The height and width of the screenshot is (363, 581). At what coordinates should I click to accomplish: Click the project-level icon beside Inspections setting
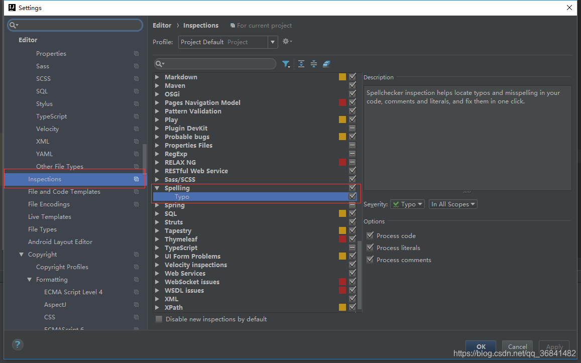[137, 179]
